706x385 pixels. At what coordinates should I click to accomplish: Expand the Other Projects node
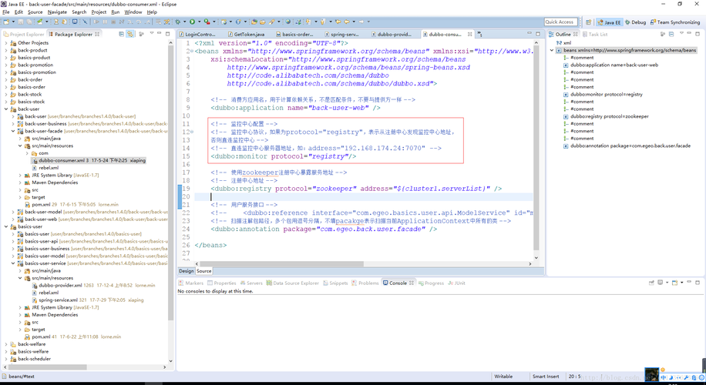click(6, 42)
